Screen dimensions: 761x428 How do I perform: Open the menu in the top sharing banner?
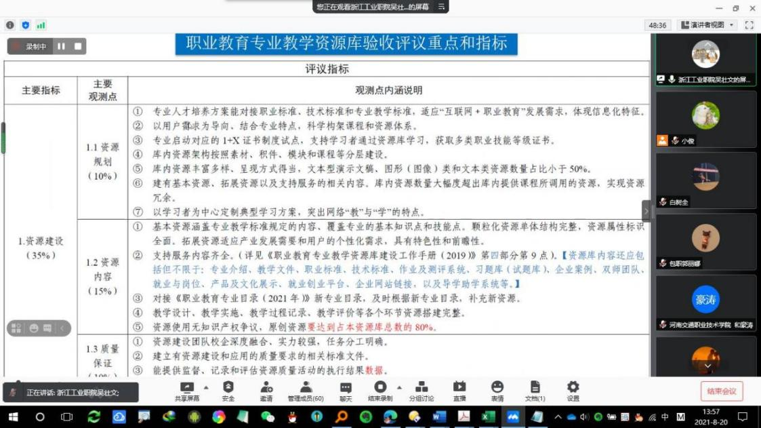[x=441, y=6]
